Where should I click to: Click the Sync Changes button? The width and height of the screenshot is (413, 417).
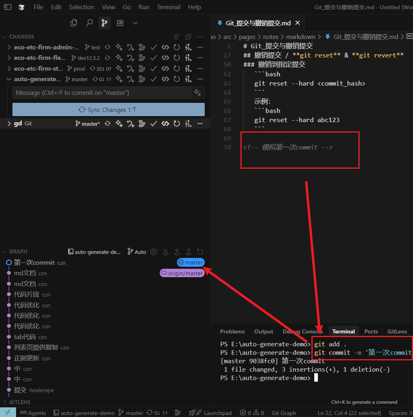108,110
